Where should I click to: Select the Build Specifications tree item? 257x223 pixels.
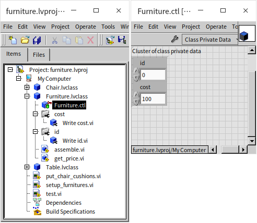click(71, 212)
